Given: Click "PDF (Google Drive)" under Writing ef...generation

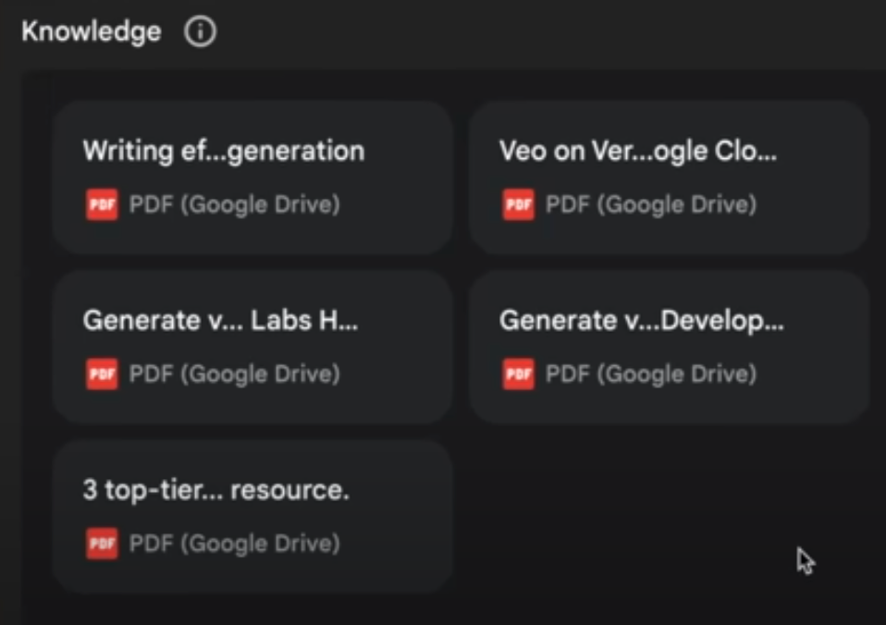Looking at the screenshot, I should pos(234,204).
